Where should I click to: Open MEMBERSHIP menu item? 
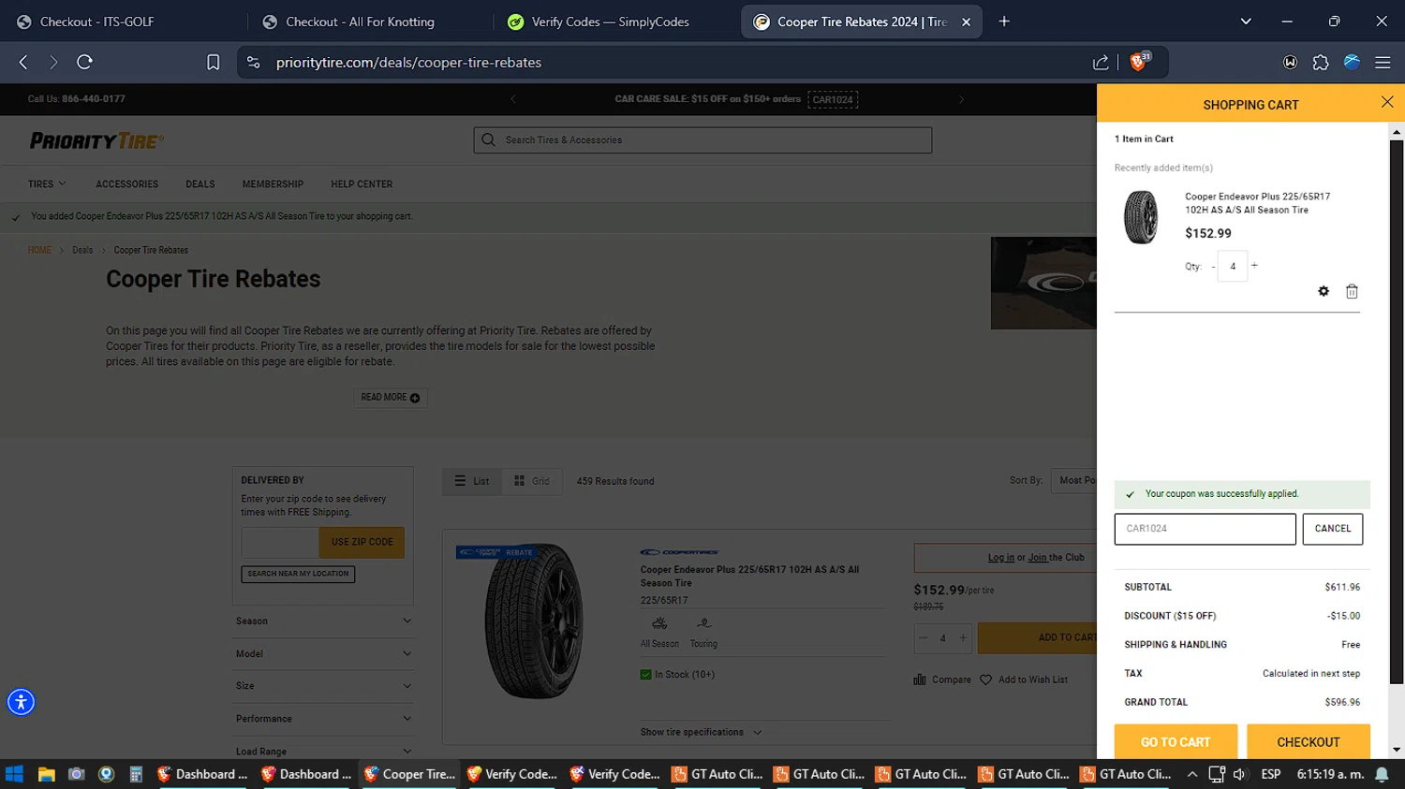coord(273,184)
